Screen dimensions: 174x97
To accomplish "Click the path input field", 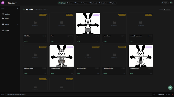I will point(79,95).
